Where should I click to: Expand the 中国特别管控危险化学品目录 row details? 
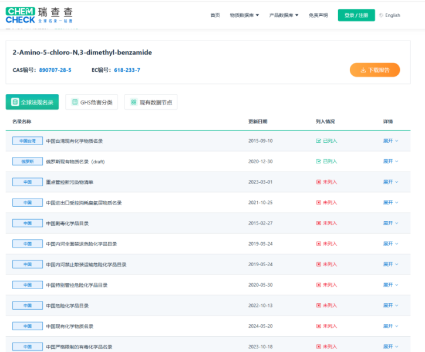[390, 285]
